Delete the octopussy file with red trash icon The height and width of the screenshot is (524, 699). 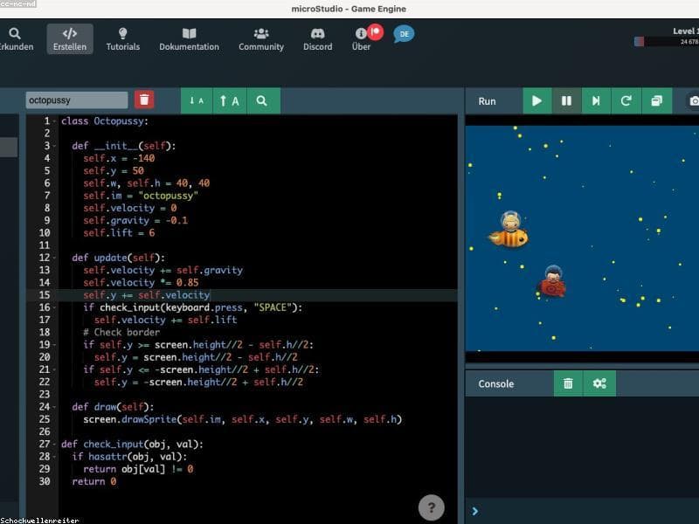click(x=144, y=100)
